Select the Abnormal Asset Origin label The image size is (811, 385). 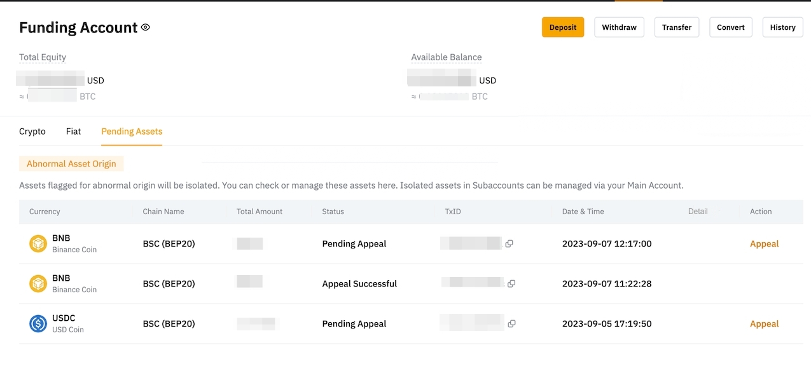(71, 164)
